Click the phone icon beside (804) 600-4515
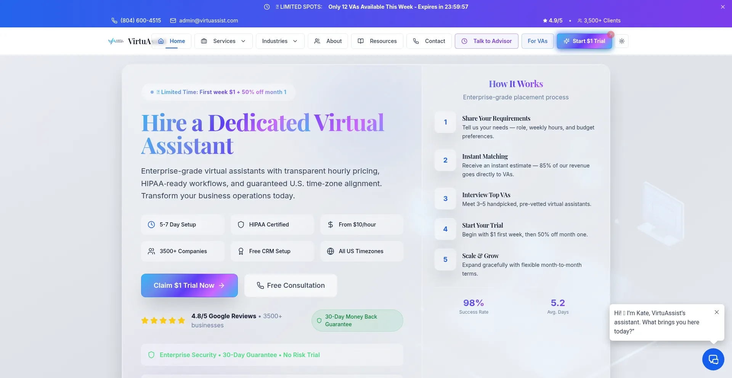Screen dimensions: 732x378 coord(114,21)
